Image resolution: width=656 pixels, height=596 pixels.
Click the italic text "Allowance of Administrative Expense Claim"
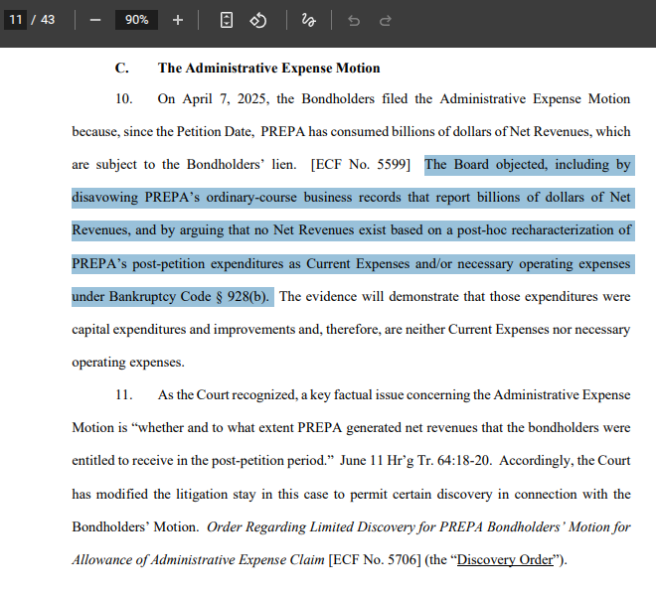tap(199, 559)
